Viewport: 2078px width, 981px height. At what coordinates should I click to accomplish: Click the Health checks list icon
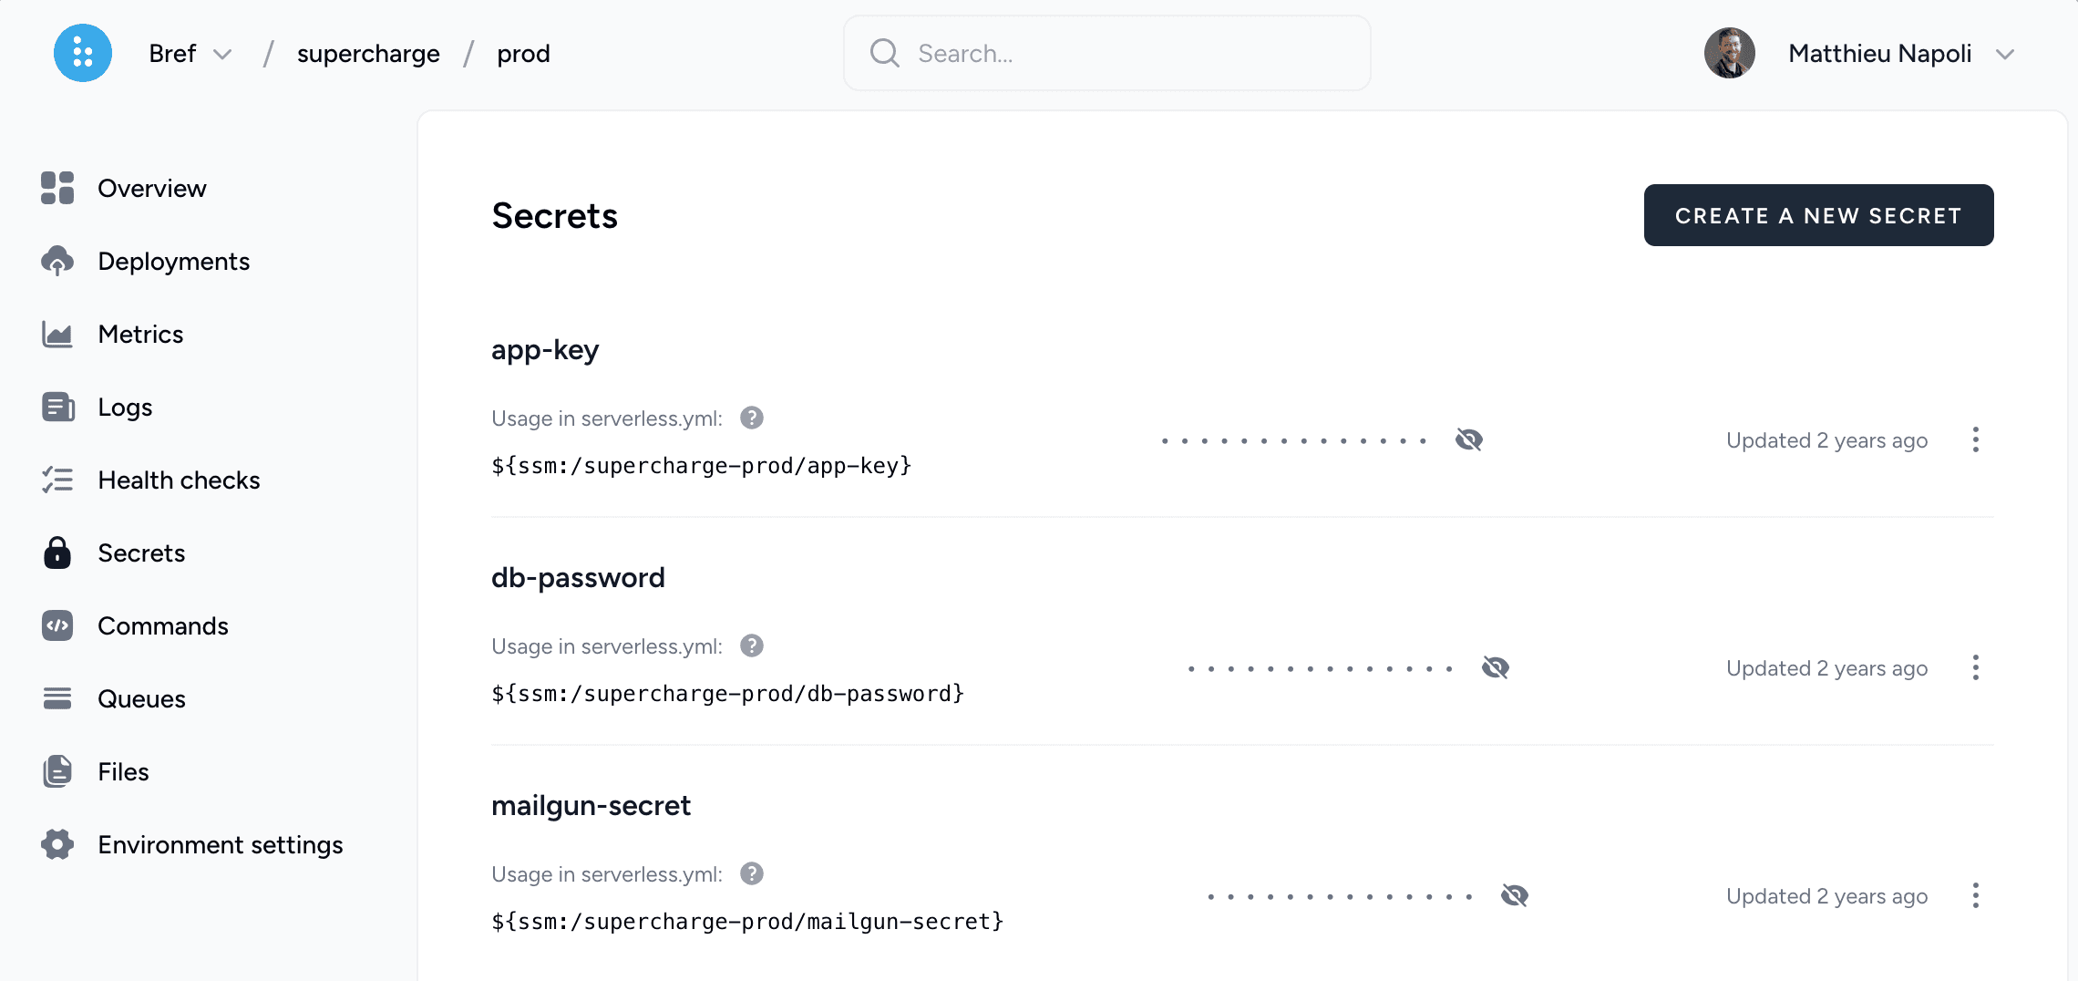[x=57, y=480]
